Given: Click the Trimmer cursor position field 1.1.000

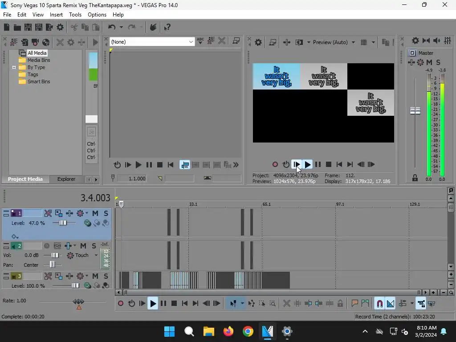Looking at the screenshot, I should click(132, 179).
